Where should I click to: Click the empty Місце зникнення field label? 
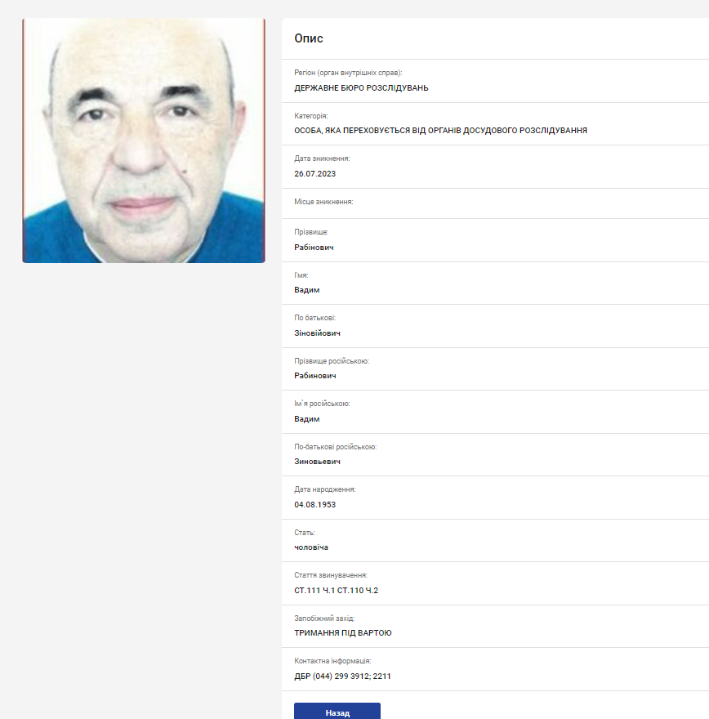click(x=323, y=202)
